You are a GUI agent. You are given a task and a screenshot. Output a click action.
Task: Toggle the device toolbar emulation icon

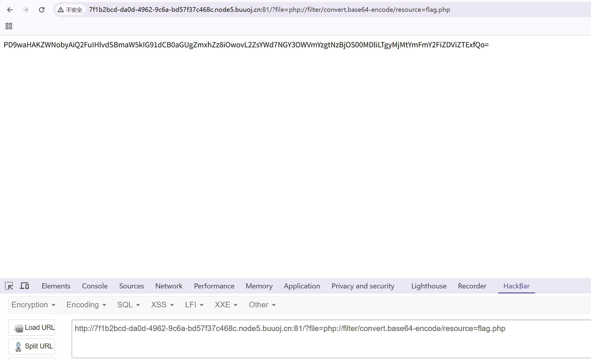[x=25, y=286]
